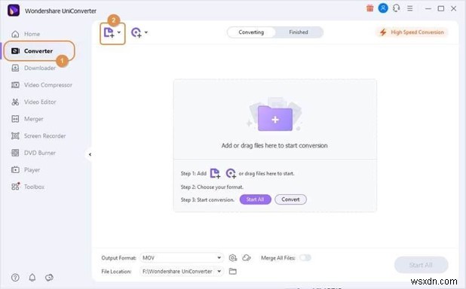Open Video Editor from sidebar
Screen dimensions: 466x289
[x=34, y=102]
